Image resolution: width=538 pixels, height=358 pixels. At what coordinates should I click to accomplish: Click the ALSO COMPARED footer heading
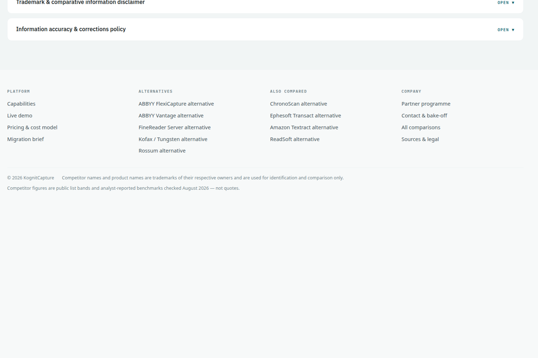tap(288, 91)
